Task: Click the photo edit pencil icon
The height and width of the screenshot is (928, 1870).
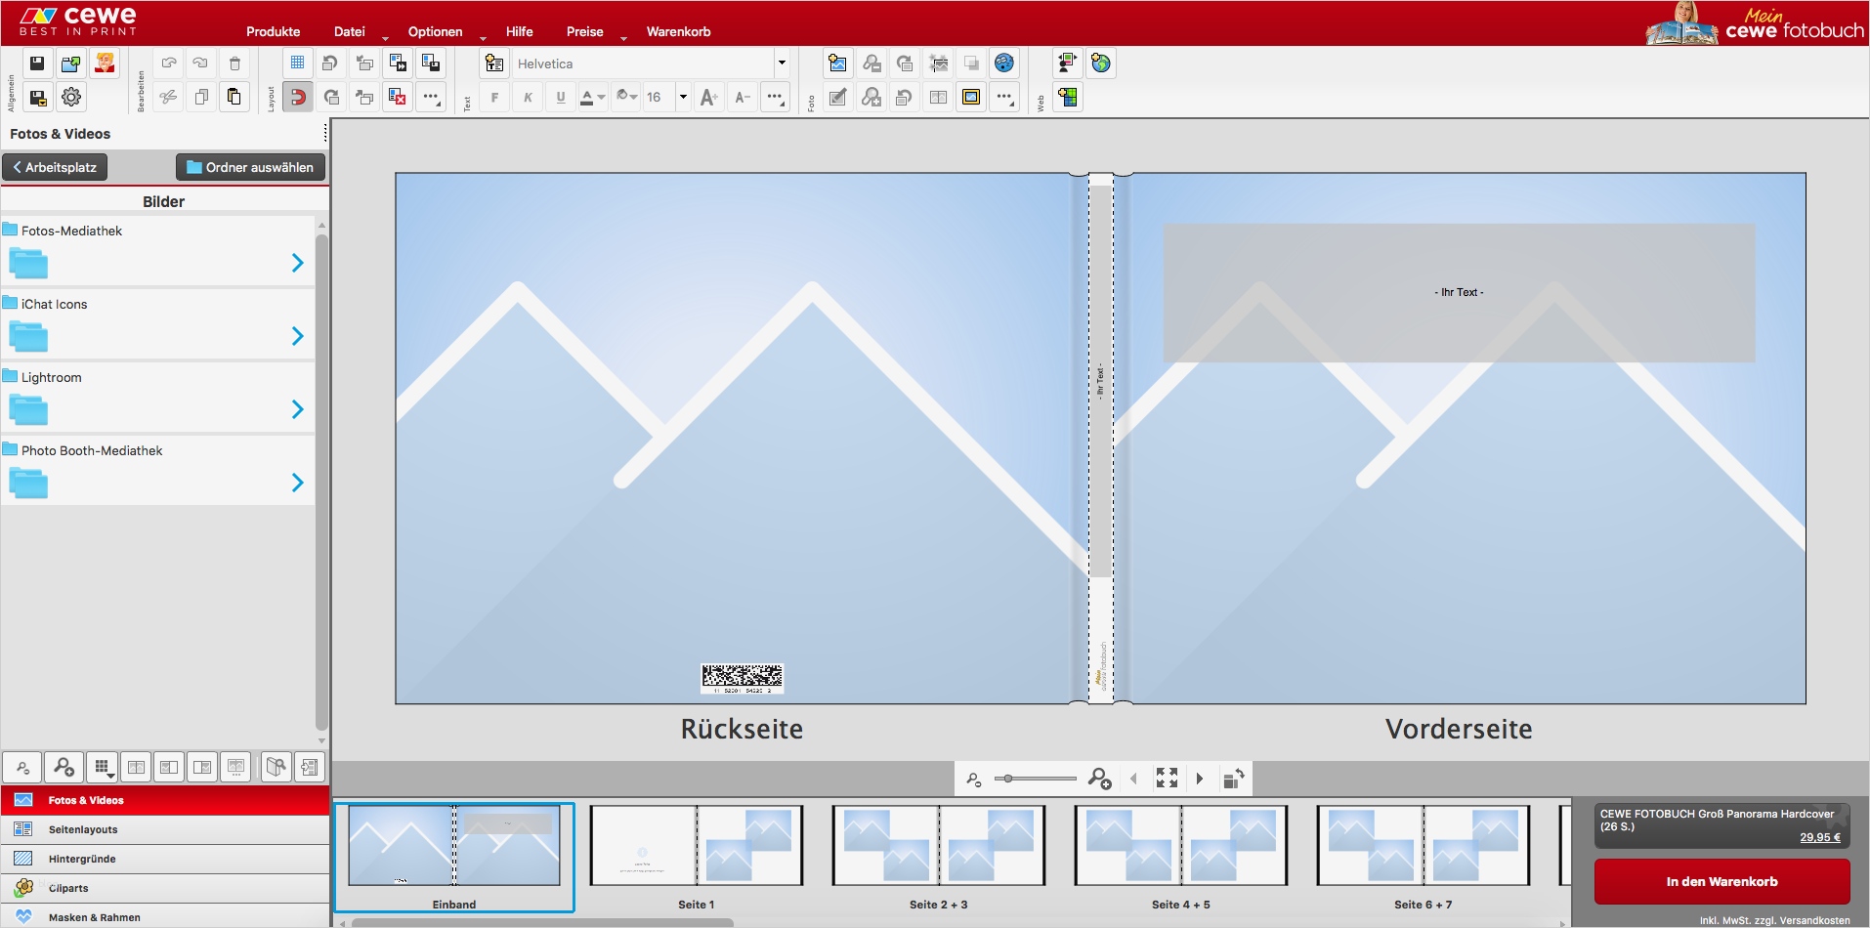Action: [837, 97]
